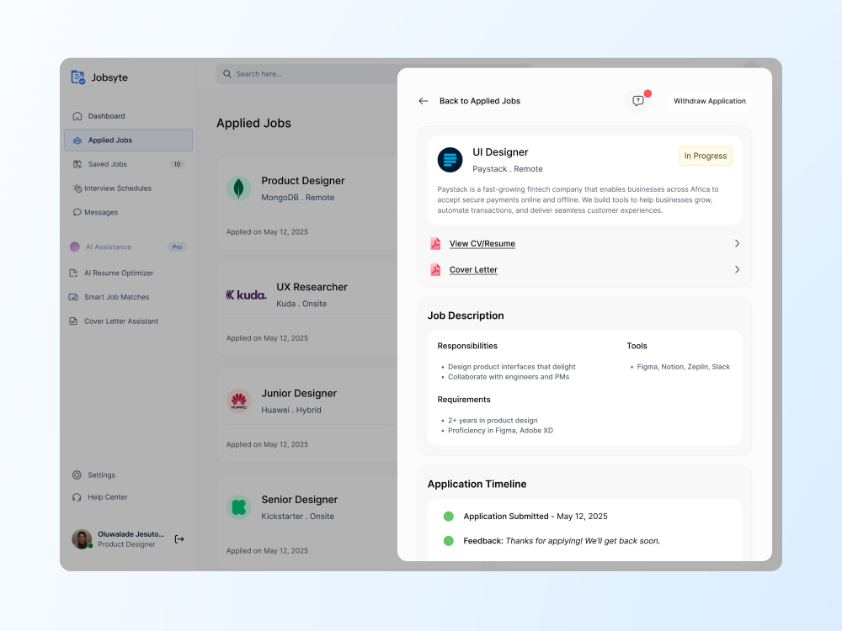Image resolution: width=842 pixels, height=631 pixels.
Task: Click the Smart Job Matches icon
Action: pyautogui.click(x=73, y=297)
